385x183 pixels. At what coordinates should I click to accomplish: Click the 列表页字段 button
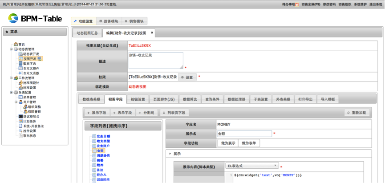(174, 113)
